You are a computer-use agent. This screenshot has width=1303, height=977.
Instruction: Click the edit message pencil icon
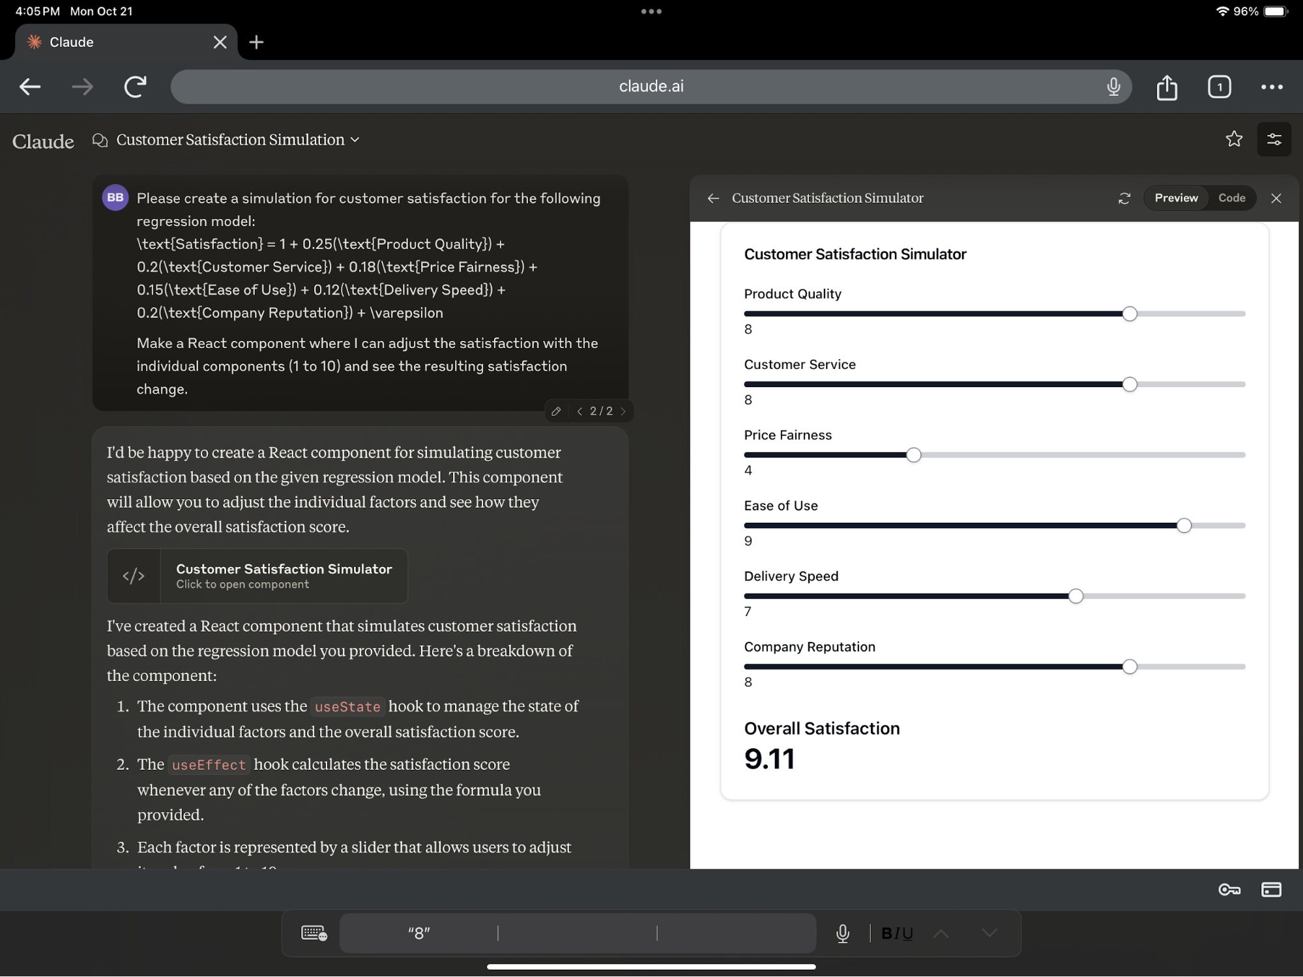pyautogui.click(x=556, y=411)
